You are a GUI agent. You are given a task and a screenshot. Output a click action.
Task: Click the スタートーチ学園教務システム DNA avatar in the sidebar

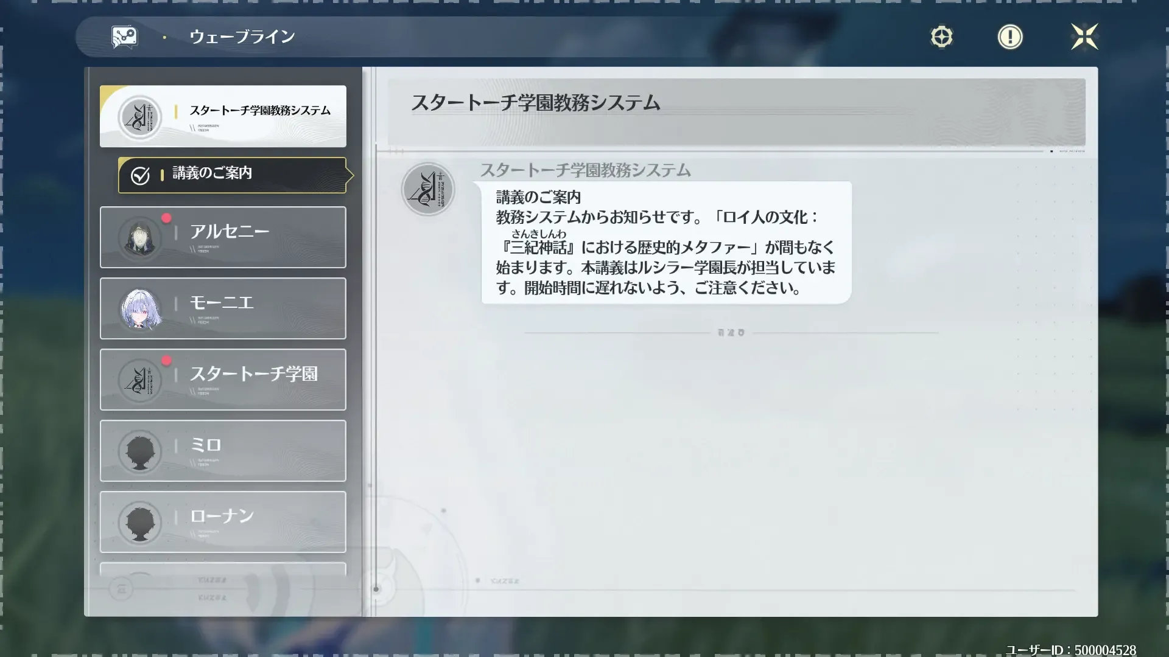point(140,116)
